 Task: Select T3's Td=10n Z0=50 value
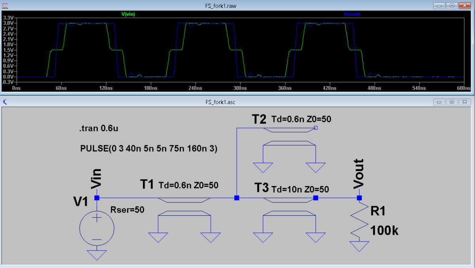[x=300, y=190]
